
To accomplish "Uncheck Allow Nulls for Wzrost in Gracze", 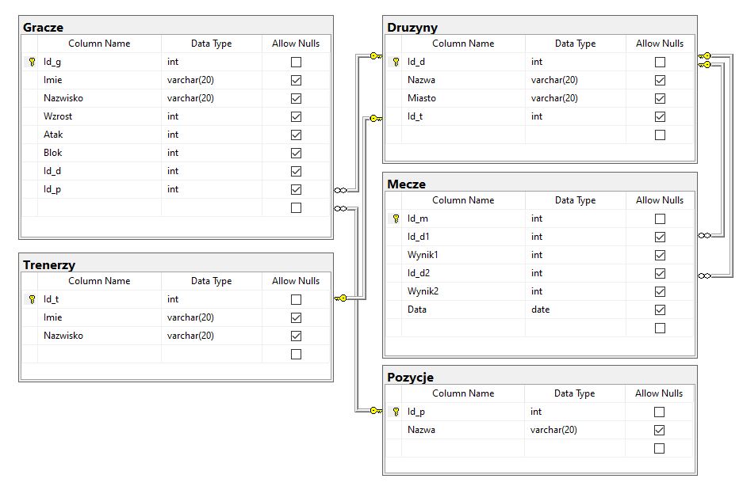I will pyautogui.click(x=296, y=116).
